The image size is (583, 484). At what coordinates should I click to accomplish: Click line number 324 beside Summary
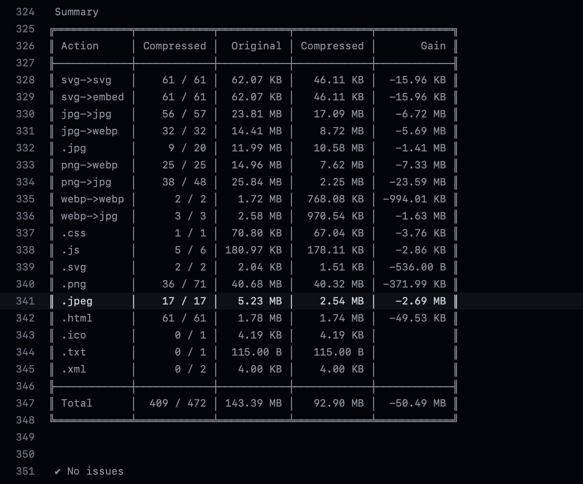click(25, 12)
